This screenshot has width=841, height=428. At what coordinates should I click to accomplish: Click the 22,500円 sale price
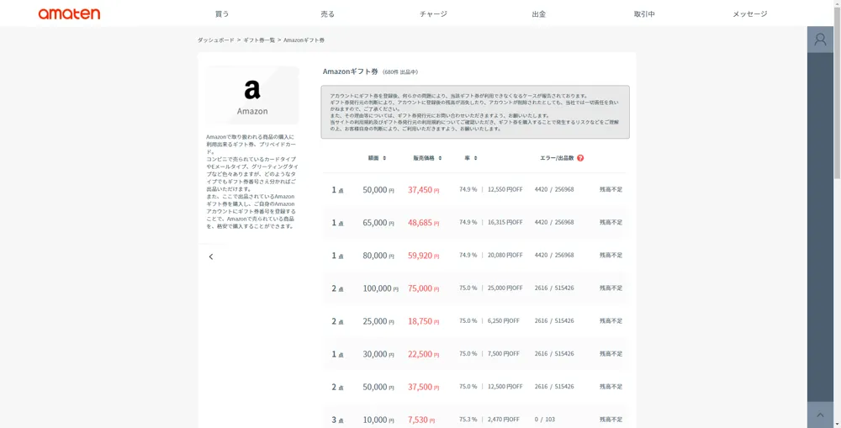coord(423,355)
